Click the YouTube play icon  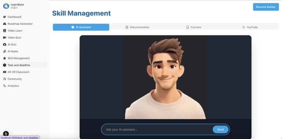[x=244, y=27]
